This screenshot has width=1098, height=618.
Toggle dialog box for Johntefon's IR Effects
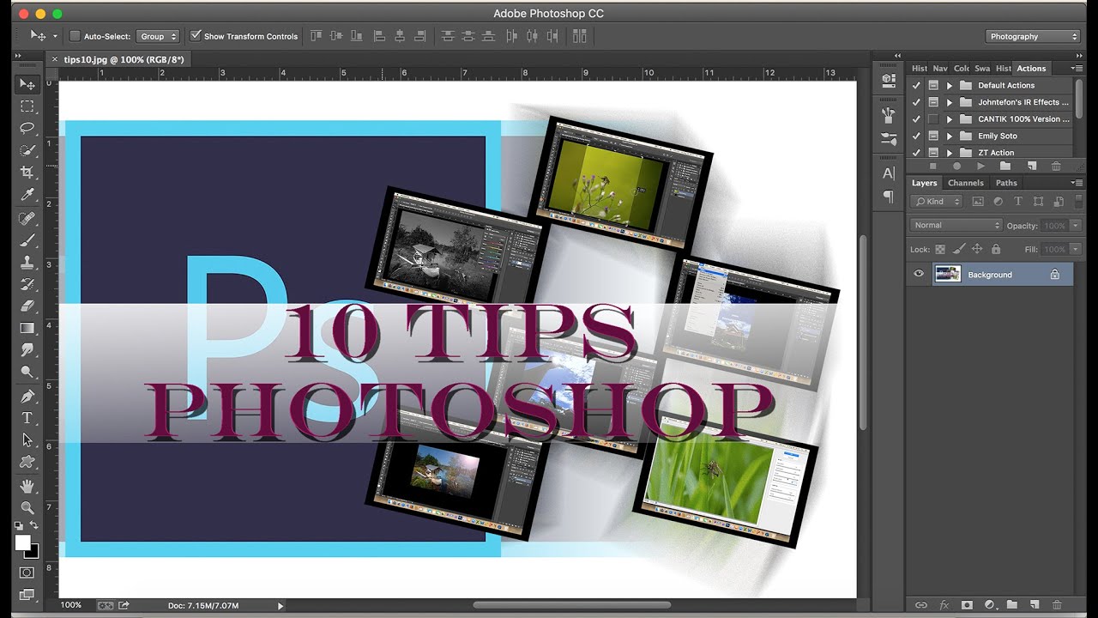[x=933, y=102]
